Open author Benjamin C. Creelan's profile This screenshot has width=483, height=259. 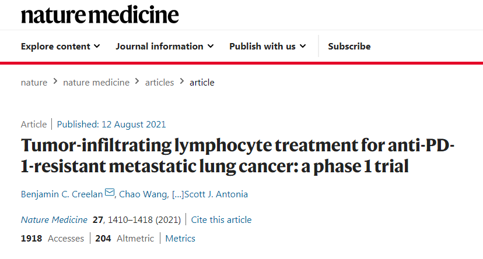pos(62,194)
